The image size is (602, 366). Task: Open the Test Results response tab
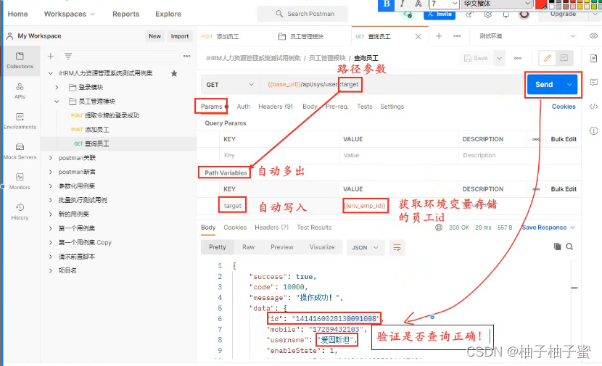tap(314, 228)
